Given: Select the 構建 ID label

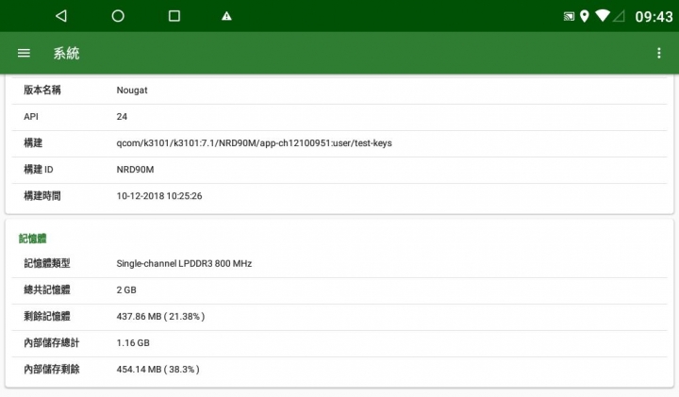Looking at the screenshot, I should [38, 170].
